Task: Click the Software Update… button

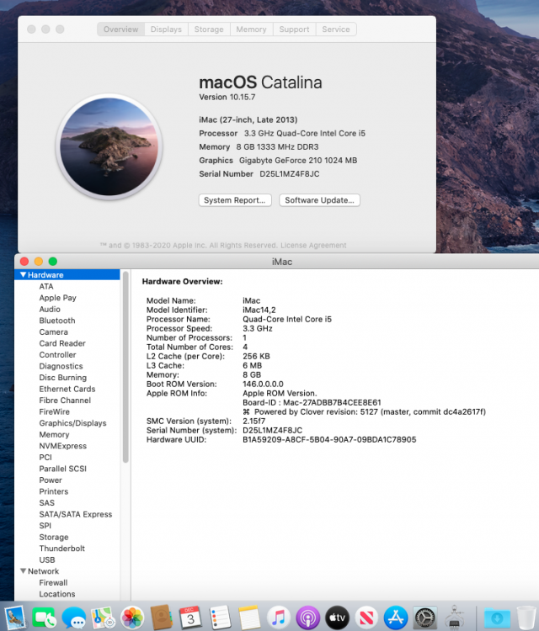Action: tap(319, 200)
